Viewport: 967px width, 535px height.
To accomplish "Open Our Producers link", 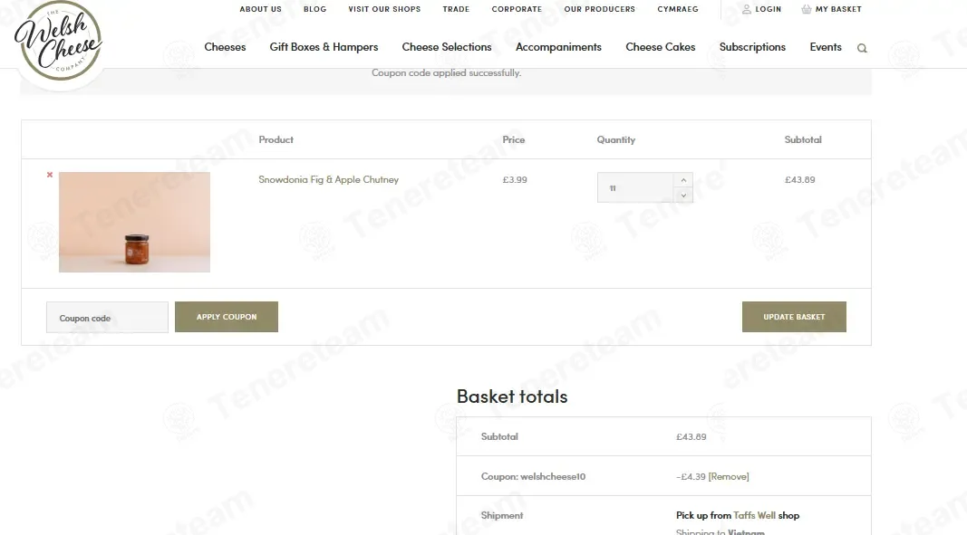I will click(x=599, y=9).
